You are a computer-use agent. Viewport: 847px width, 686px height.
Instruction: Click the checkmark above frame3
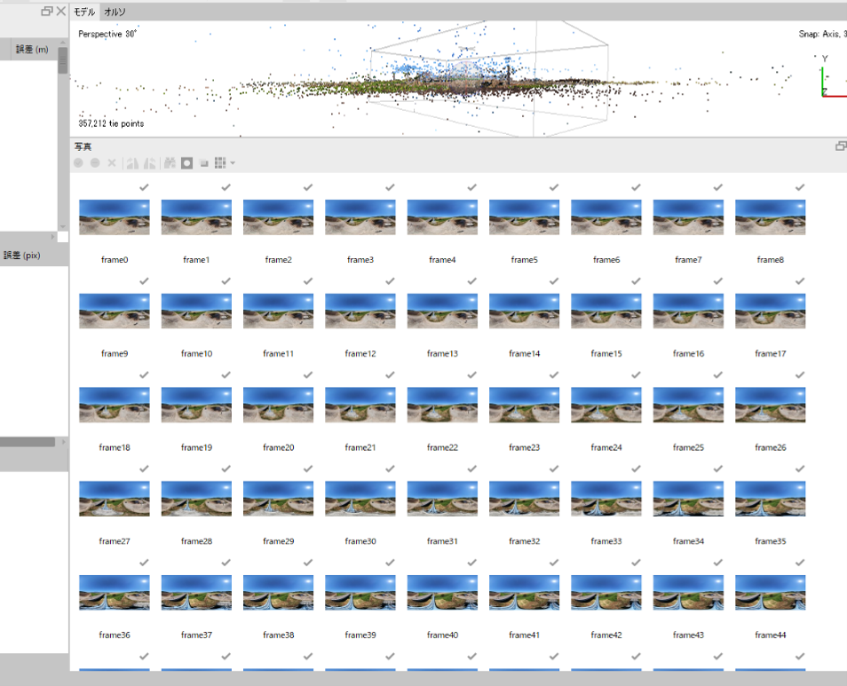[x=390, y=187]
